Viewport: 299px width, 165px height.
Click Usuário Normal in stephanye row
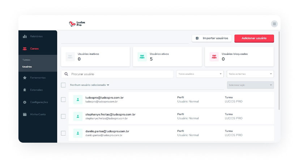[188, 118]
